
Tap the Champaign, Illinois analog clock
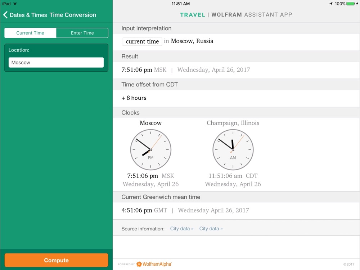(233, 150)
